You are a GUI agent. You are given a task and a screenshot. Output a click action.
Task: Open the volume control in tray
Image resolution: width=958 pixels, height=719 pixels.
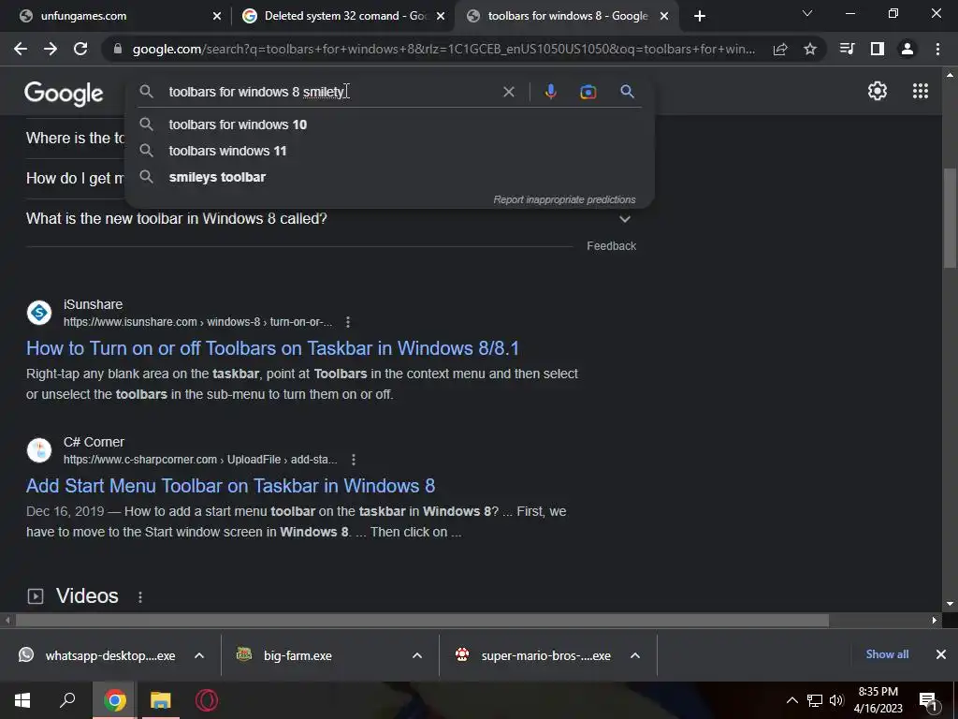coord(836,700)
